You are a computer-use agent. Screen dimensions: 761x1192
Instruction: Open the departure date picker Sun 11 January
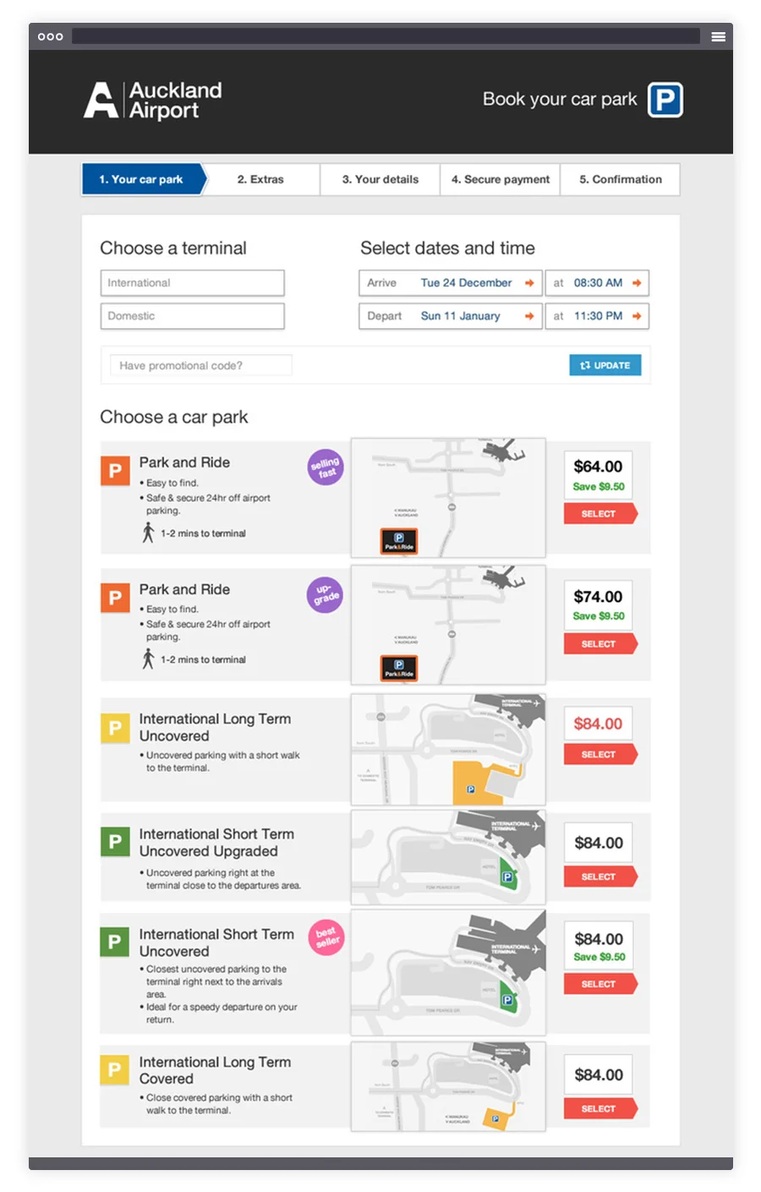[451, 316]
